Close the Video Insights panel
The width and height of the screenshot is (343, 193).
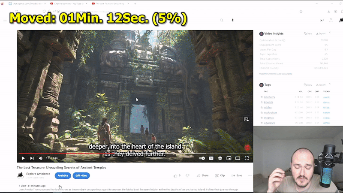click(330, 33)
